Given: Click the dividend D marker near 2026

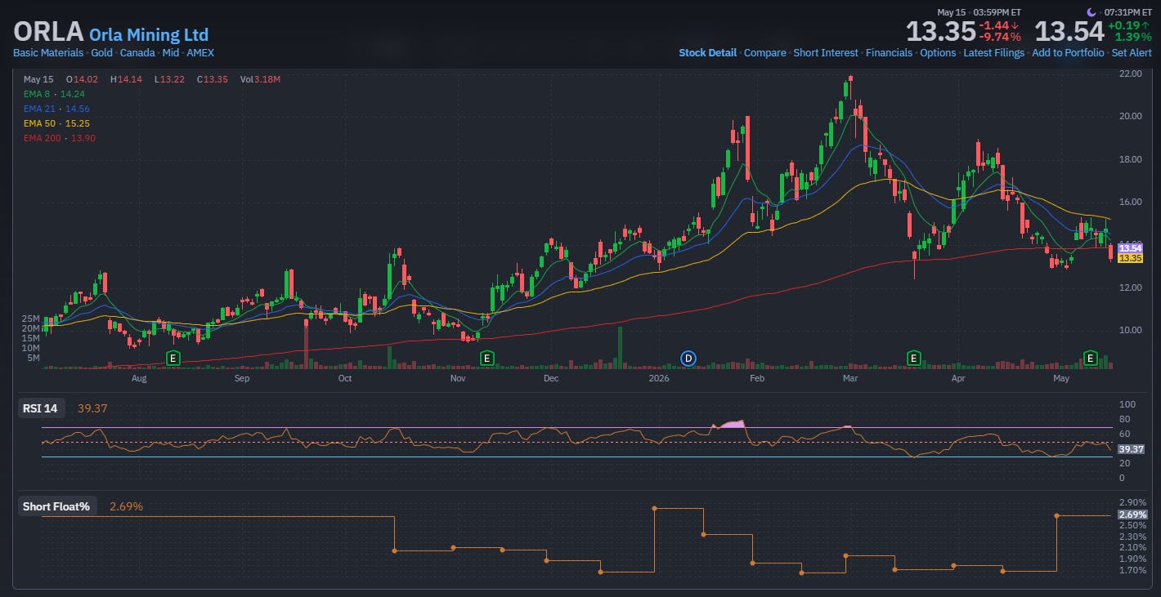Looking at the screenshot, I should click(688, 358).
